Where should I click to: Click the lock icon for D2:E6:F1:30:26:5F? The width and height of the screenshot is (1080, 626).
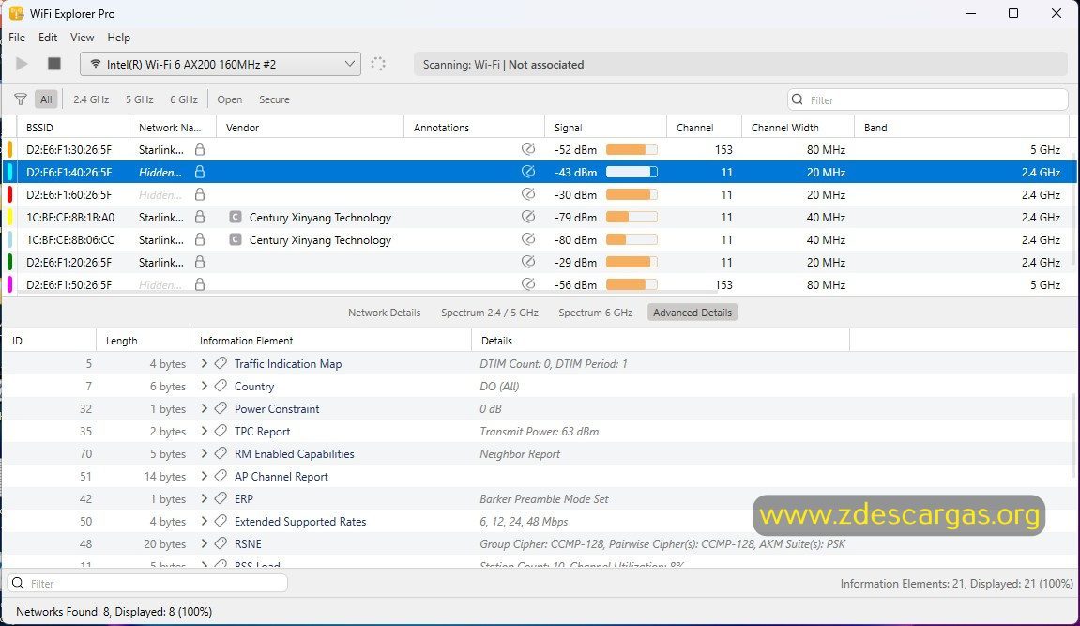pyautogui.click(x=200, y=148)
